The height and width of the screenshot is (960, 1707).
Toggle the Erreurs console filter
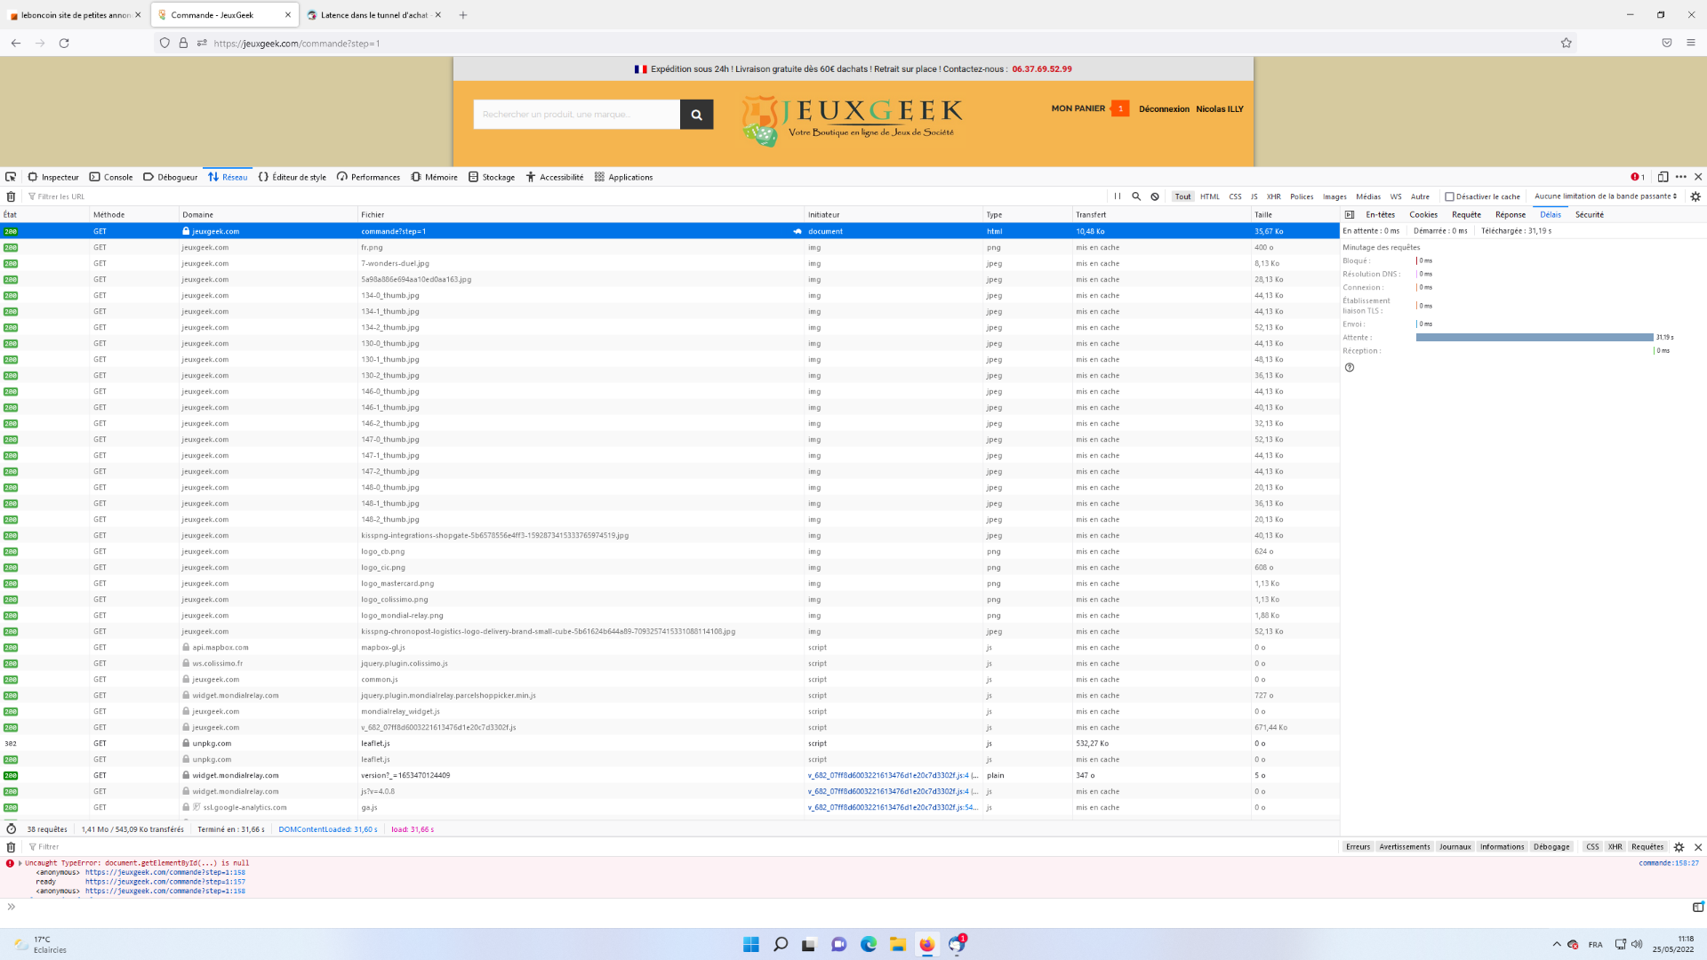click(1358, 847)
